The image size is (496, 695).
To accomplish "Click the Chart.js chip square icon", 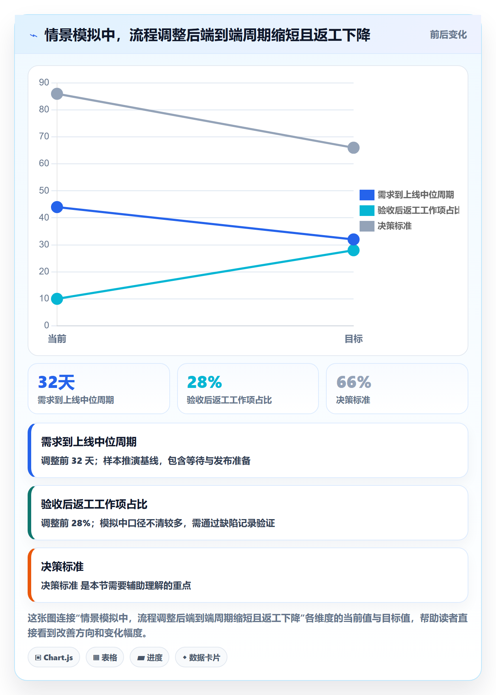I will pos(38,658).
